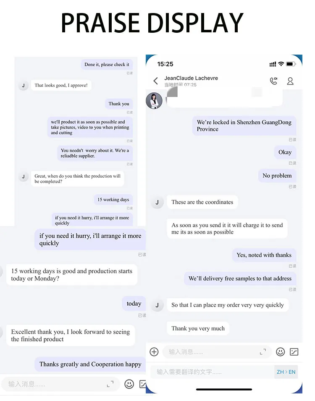Image resolution: width=315 pixels, height=401 pixels.
Task: Open emoji picker in left chat
Action: (x=129, y=384)
